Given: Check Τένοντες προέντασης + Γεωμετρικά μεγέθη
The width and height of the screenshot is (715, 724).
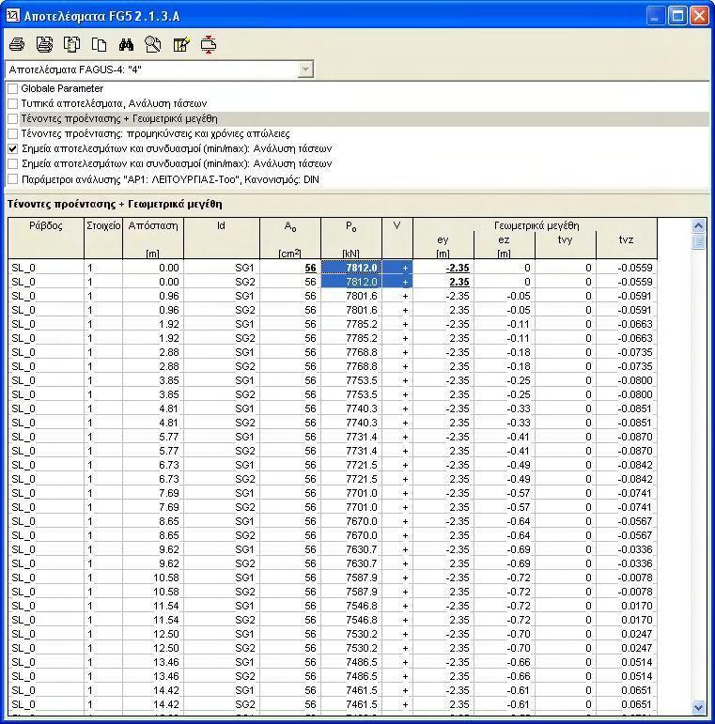Looking at the screenshot, I should click(x=13, y=118).
